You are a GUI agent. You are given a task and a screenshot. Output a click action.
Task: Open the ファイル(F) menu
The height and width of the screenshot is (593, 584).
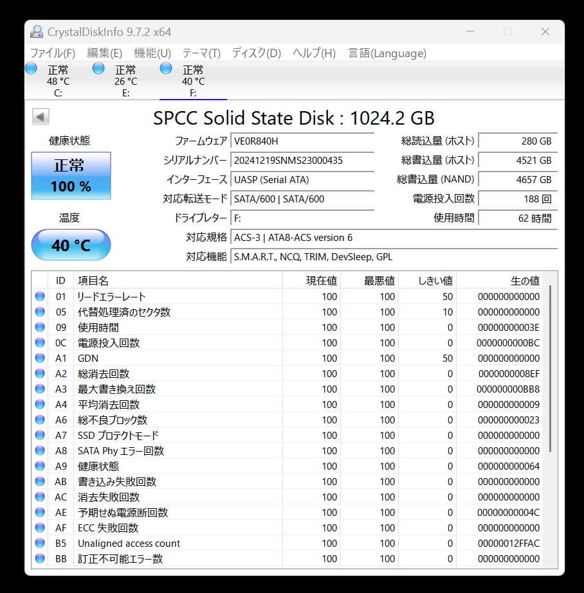click(x=53, y=53)
